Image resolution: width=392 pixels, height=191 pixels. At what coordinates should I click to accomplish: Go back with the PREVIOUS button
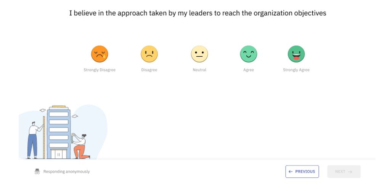[x=302, y=172]
